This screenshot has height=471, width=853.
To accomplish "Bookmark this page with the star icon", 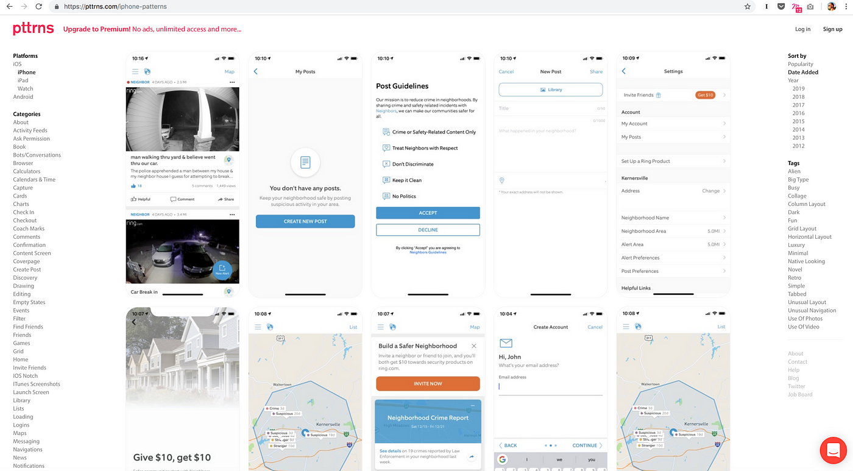I will pos(748,7).
